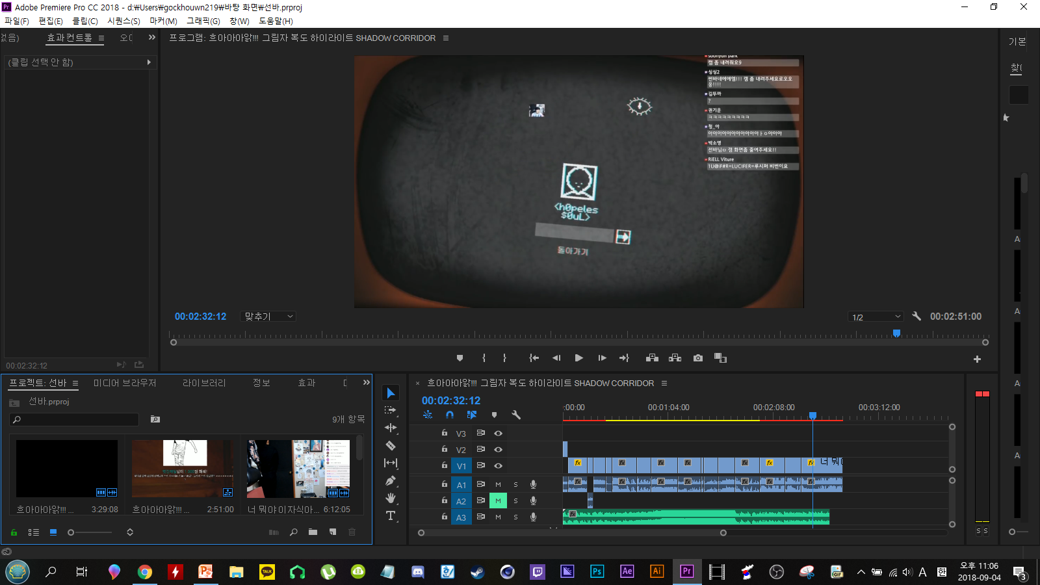Play the program monitor
Screen dimensions: 1040x585
pos(579,358)
